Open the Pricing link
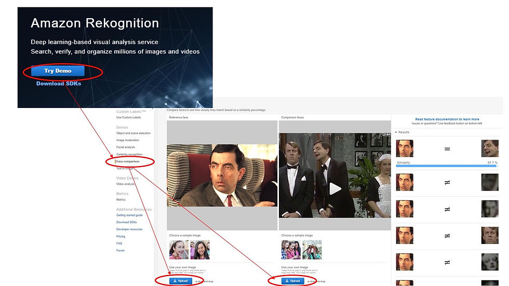The width and height of the screenshot is (509, 286). [x=120, y=236]
